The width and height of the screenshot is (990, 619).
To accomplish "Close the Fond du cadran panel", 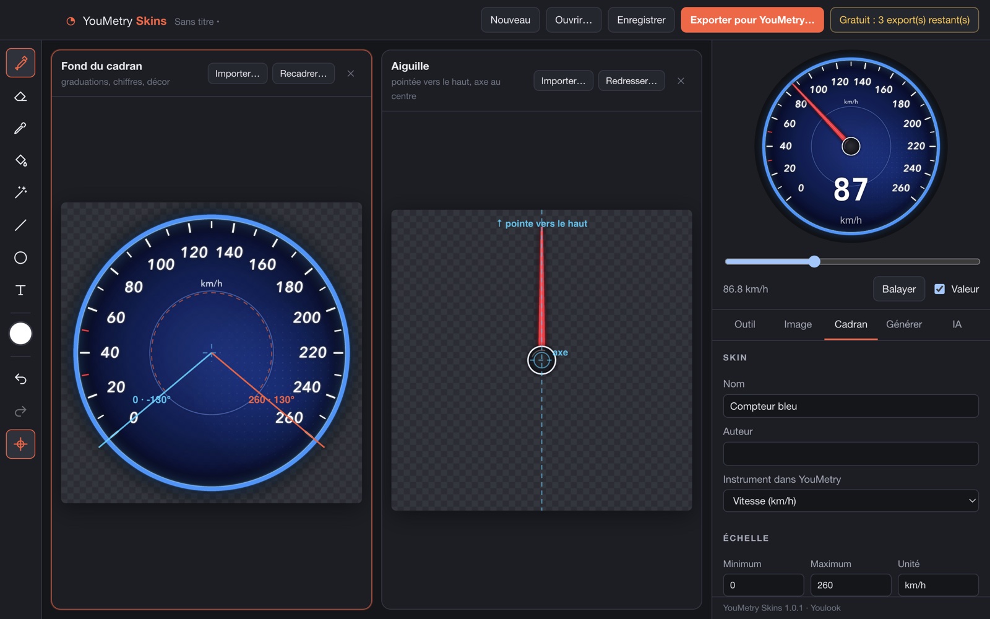I will coord(351,74).
